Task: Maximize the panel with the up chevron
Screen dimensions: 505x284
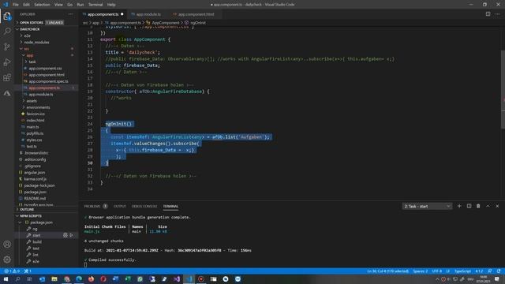Action: (488, 206)
